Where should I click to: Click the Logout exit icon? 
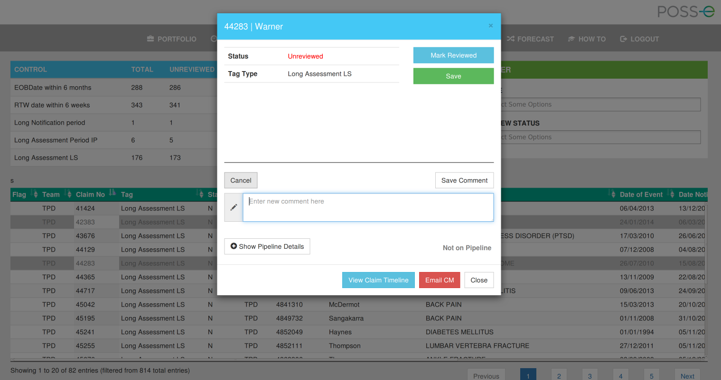pos(624,39)
